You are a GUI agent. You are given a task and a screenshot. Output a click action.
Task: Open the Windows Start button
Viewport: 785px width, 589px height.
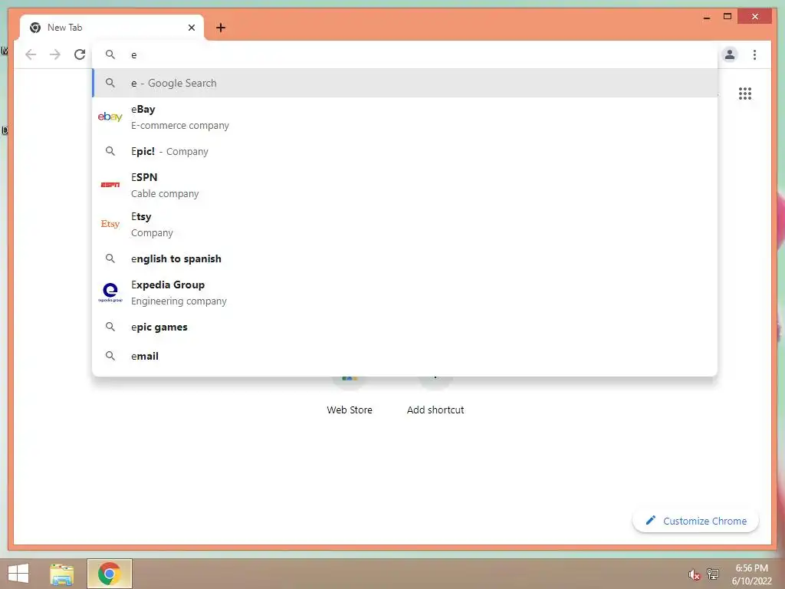click(18, 574)
